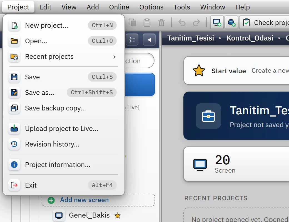The image size is (289, 222).
Task: Expand the Recent projects submenu arrow
Action: click(114, 57)
